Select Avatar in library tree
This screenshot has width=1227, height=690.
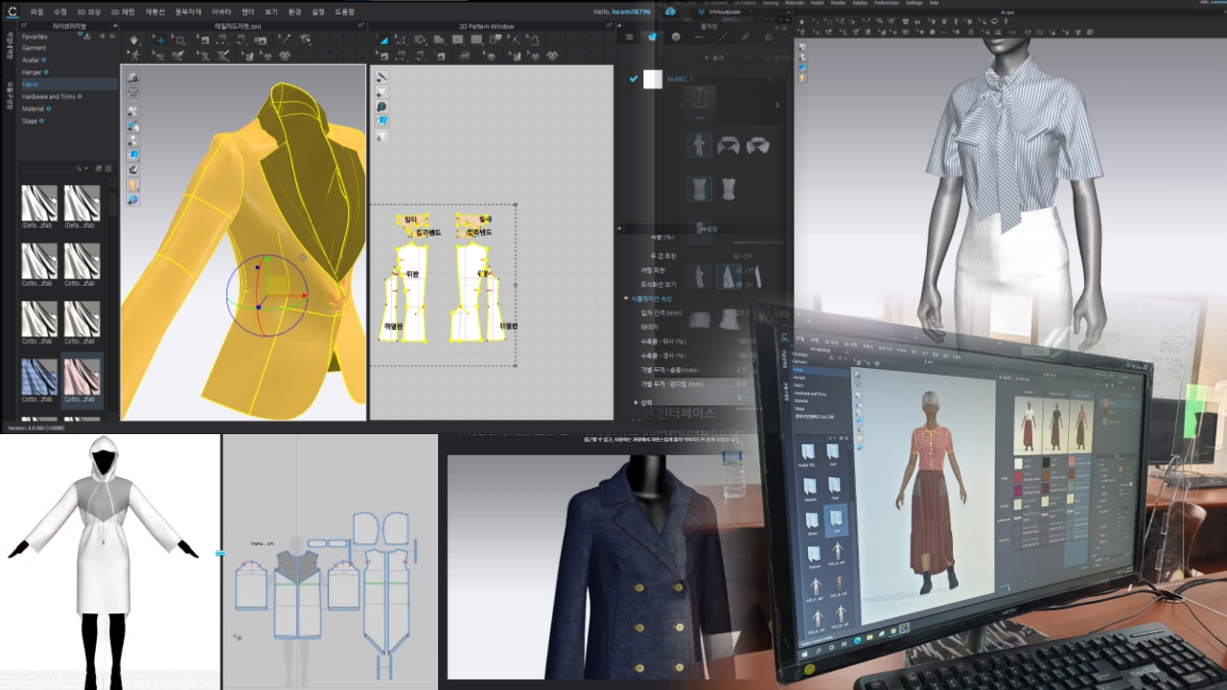point(31,59)
